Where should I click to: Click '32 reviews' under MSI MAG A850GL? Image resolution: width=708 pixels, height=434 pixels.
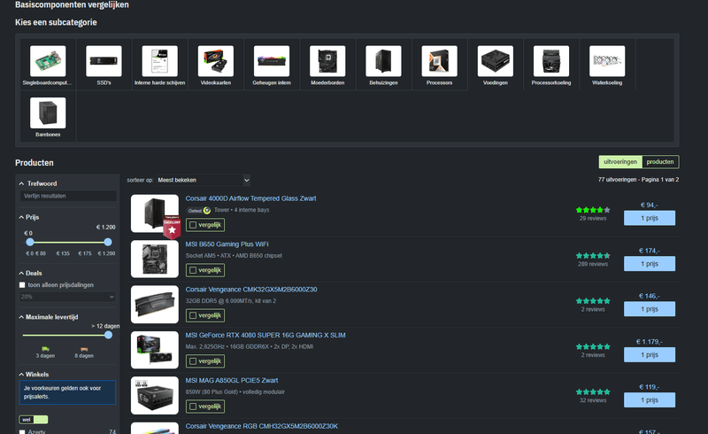tap(593, 400)
